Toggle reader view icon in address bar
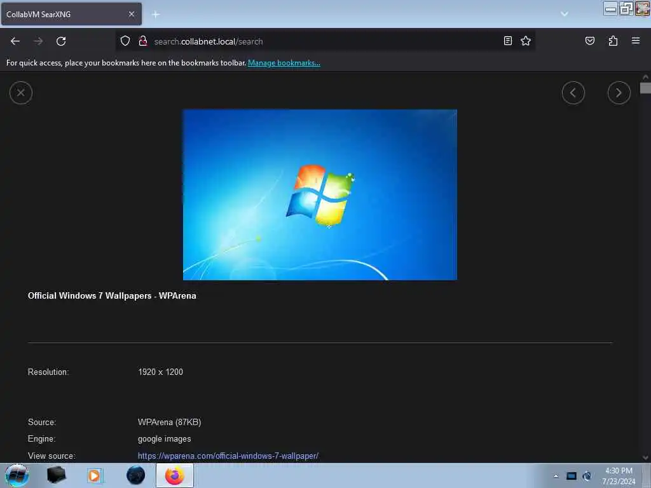 pos(508,41)
